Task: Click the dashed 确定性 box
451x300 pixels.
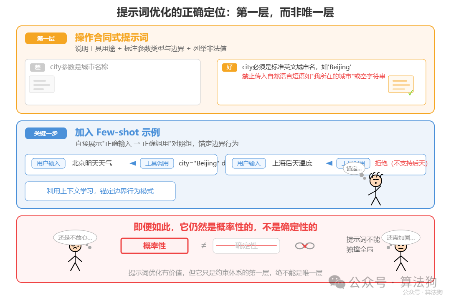Action: (x=246, y=246)
